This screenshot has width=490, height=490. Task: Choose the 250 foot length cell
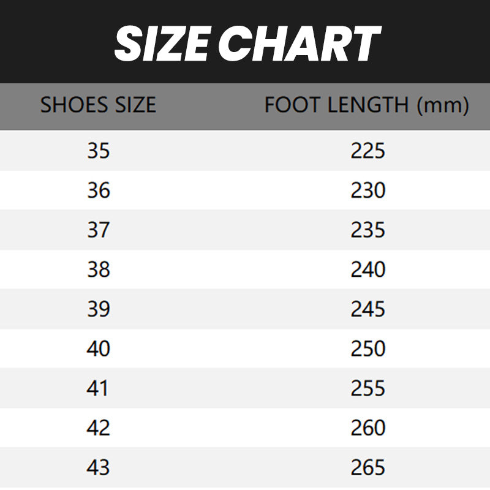coord(367,349)
